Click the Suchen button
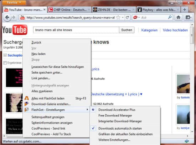The image size is (196, 145). [x=127, y=30]
